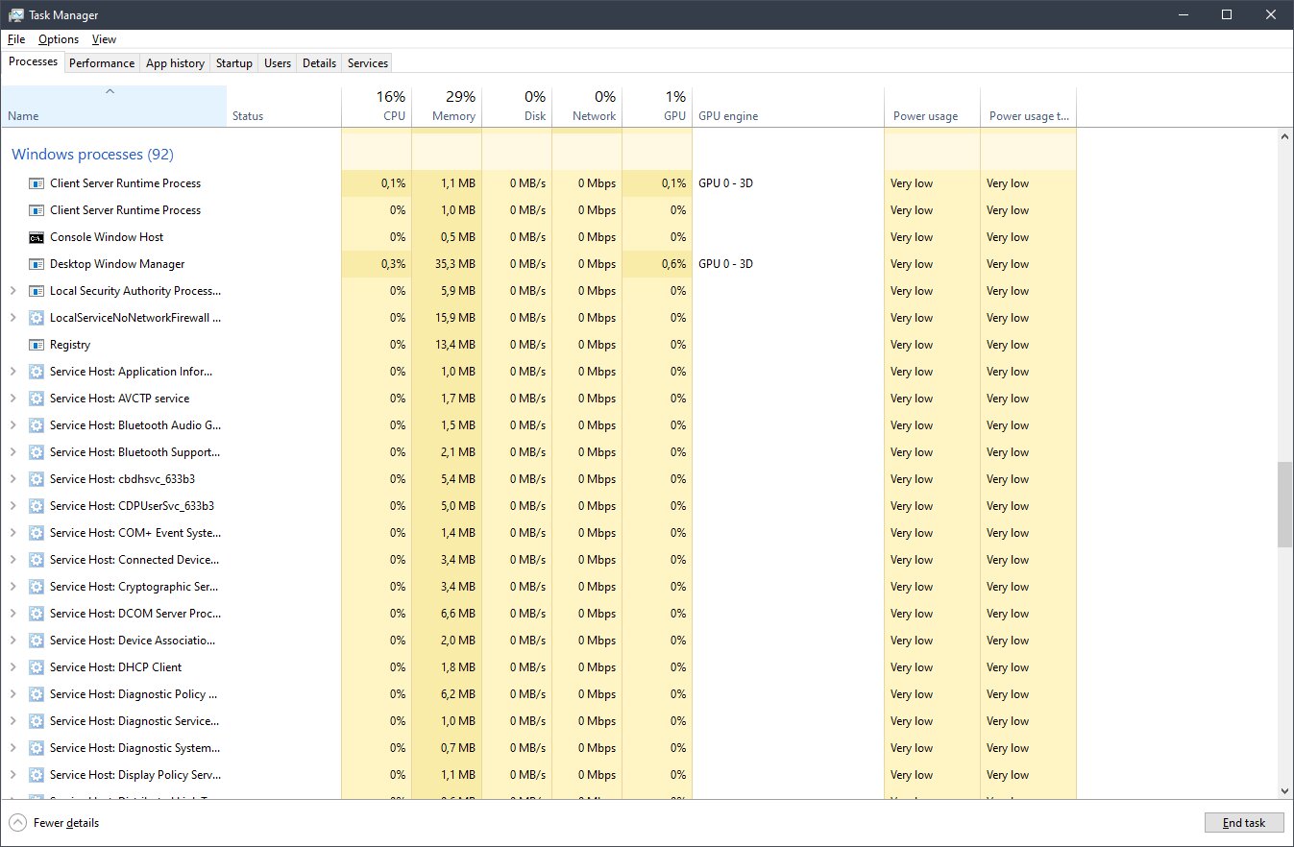Image resolution: width=1294 pixels, height=847 pixels.
Task: Expand the Local Security Authority Process entry
Action: [x=12, y=291]
